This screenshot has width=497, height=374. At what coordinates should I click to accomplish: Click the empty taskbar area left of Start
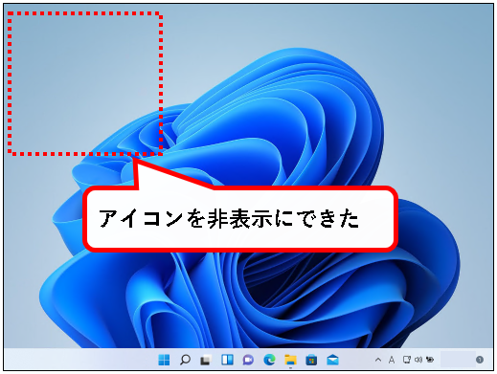pyautogui.click(x=79, y=360)
